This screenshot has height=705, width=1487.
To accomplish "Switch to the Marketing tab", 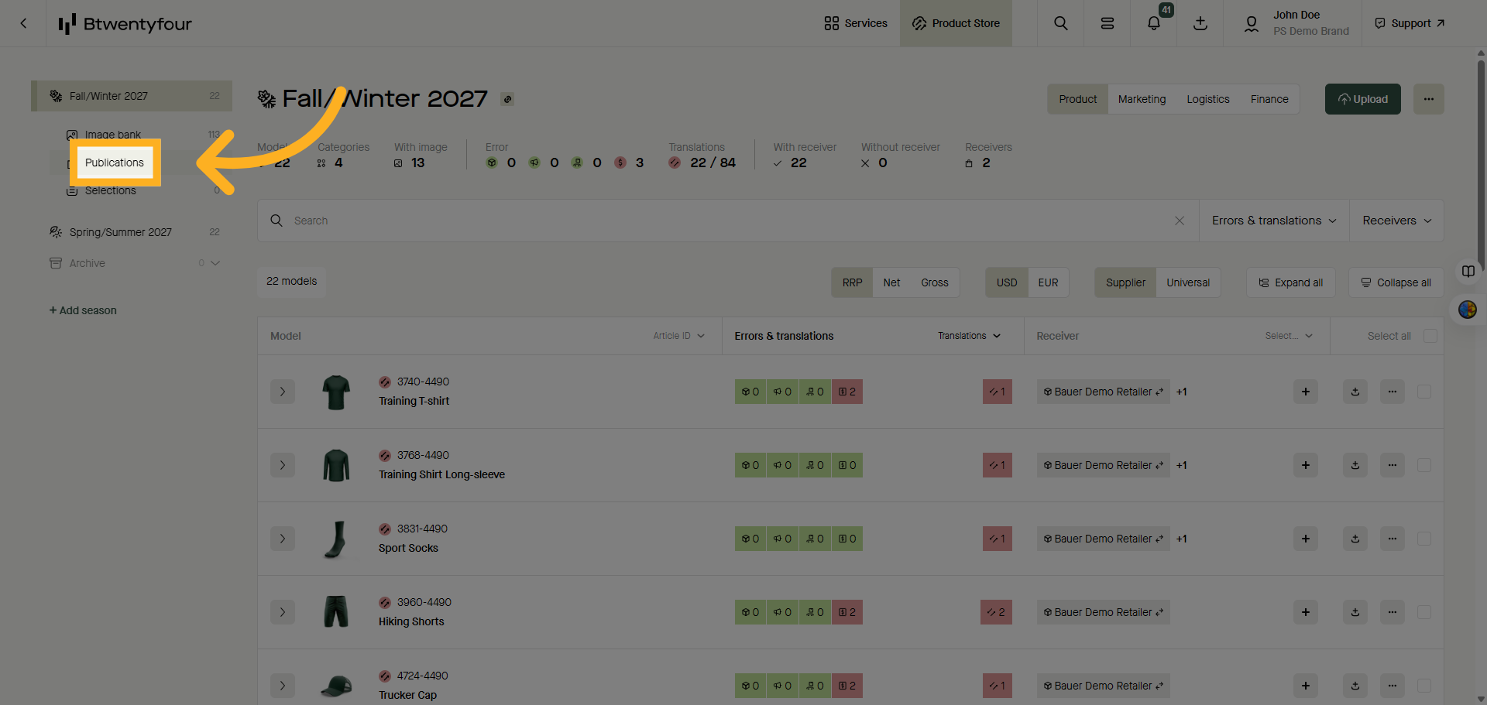I will tap(1142, 99).
